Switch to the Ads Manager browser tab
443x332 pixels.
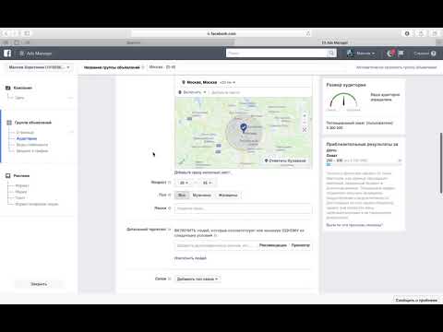point(335,42)
